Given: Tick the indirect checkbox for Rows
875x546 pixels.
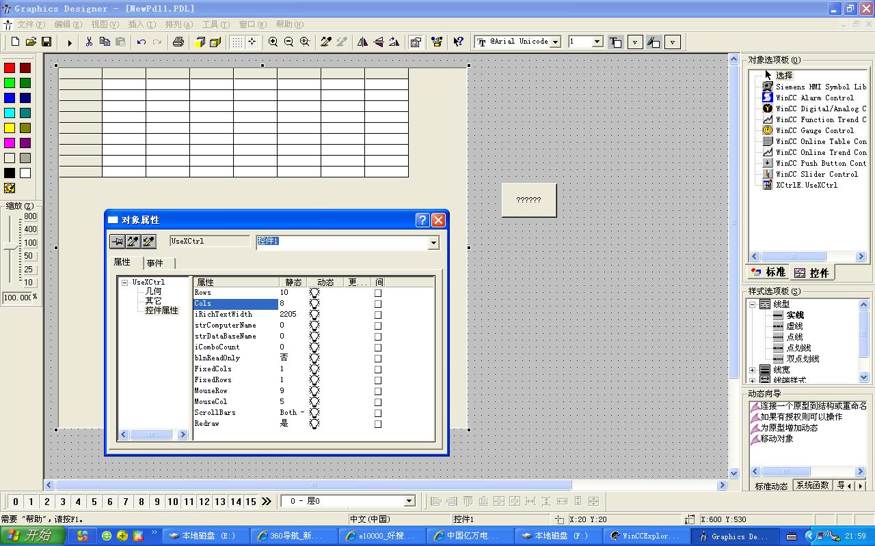Looking at the screenshot, I should [x=378, y=293].
